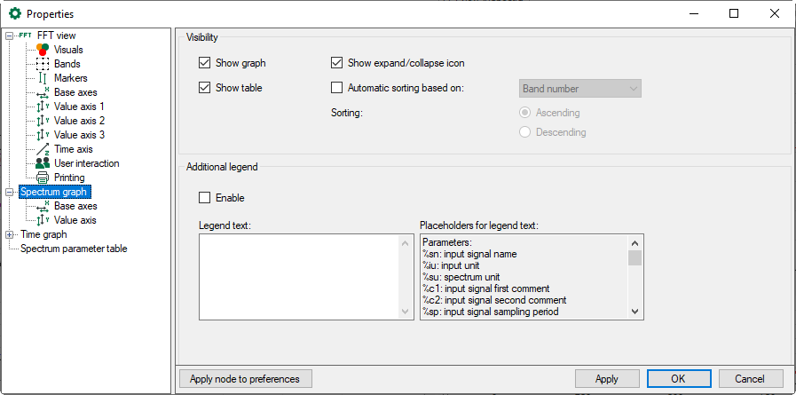Click the Printing printer icon
This screenshot has width=796, height=395.
pyautogui.click(x=43, y=178)
